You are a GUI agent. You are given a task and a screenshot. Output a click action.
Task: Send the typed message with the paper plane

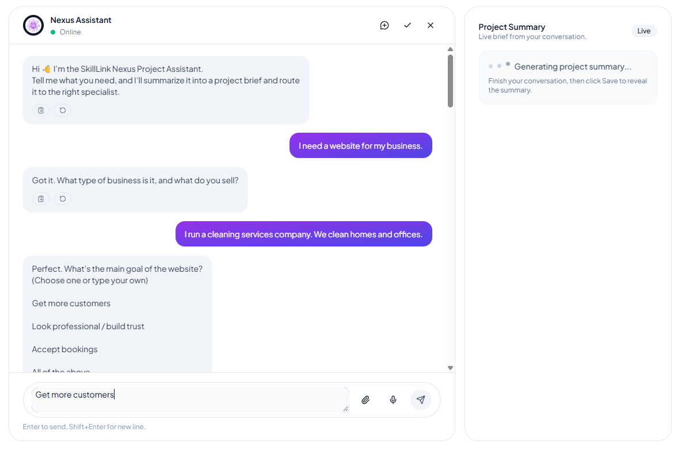tap(421, 400)
